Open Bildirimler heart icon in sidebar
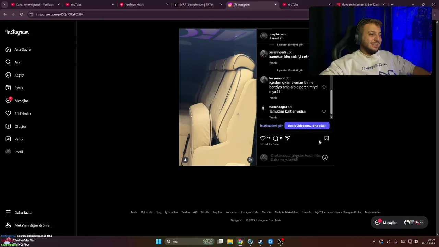 click(x=8, y=113)
